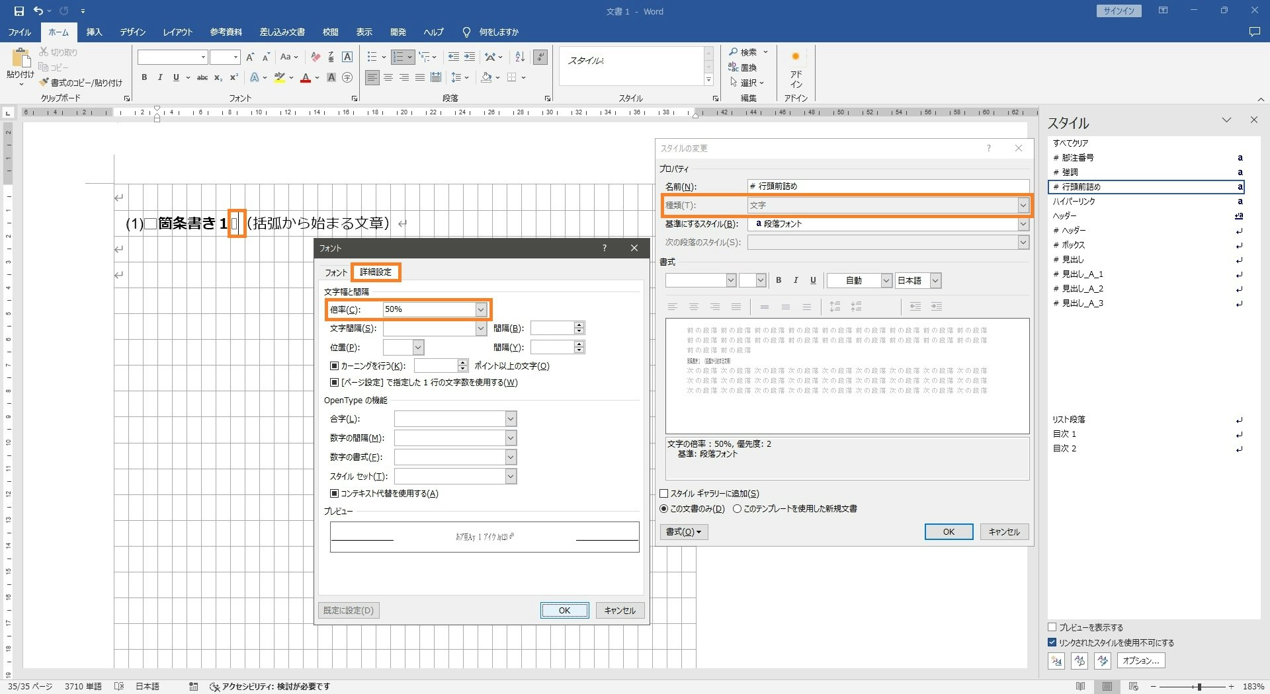1270x694 pixels.
Task: Undo the last action in the title bar
Action: click(x=38, y=11)
